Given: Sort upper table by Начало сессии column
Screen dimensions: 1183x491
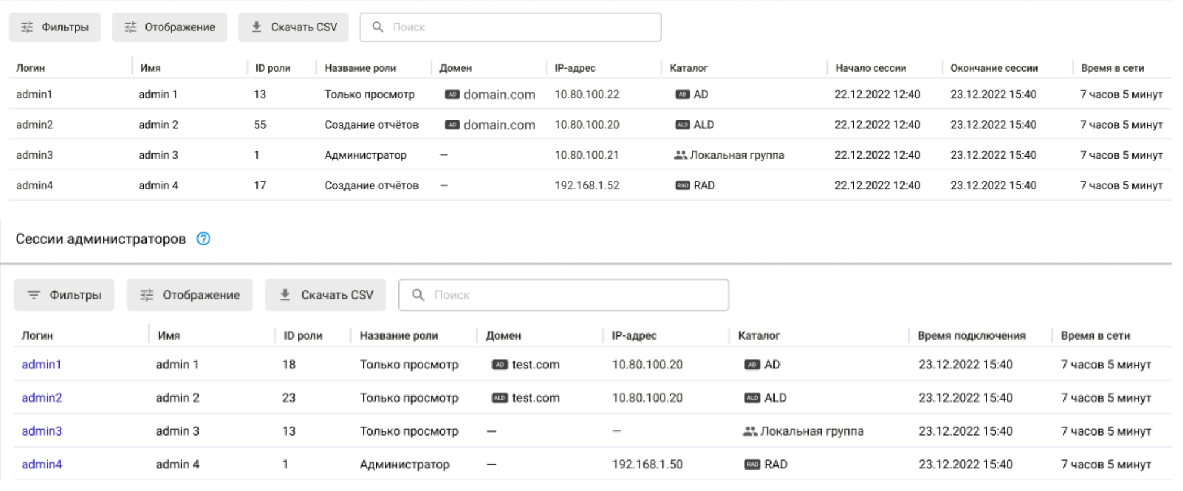Looking at the screenshot, I should click(x=870, y=68).
